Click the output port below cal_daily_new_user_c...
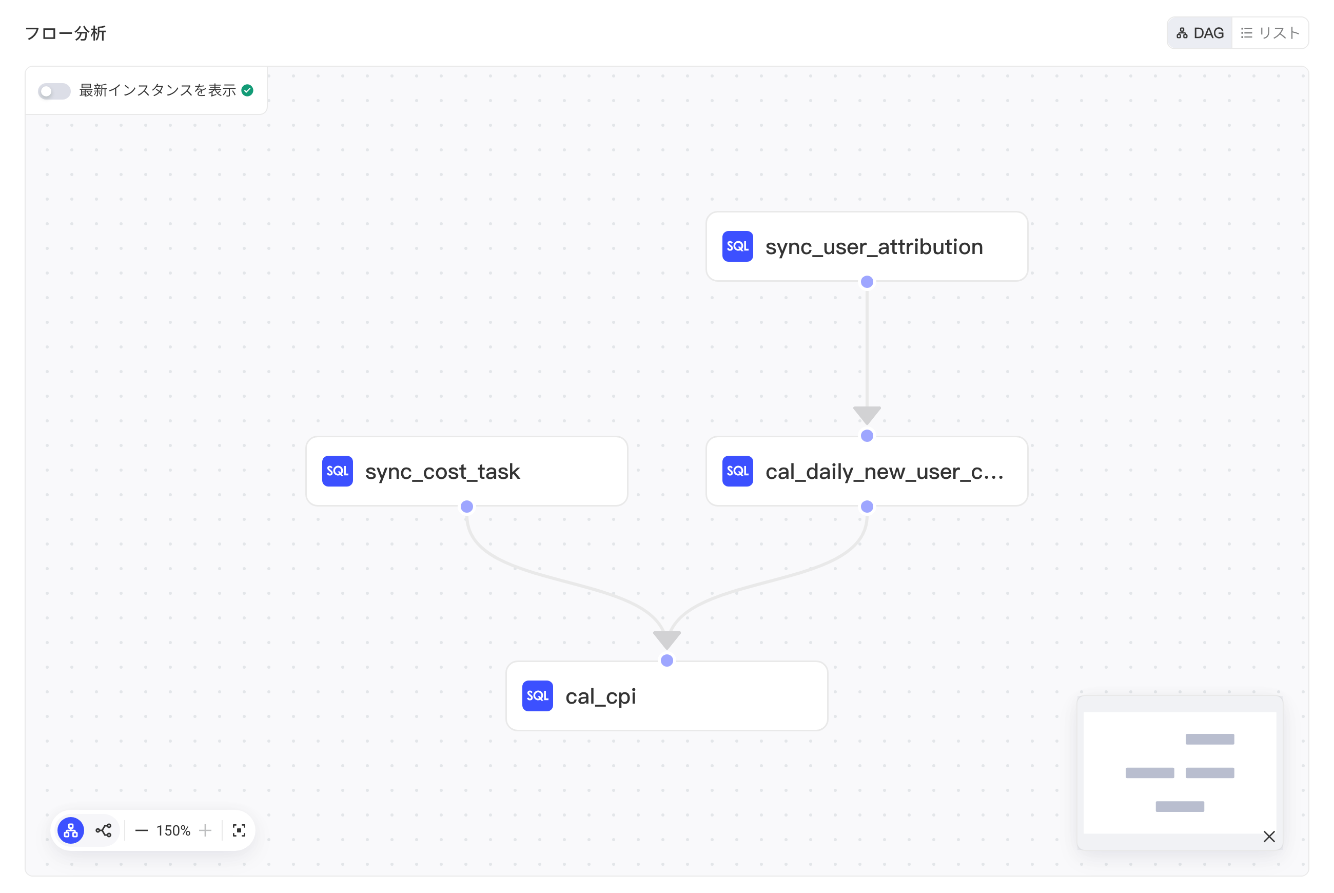The width and height of the screenshot is (1334, 893). click(x=867, y=507)
